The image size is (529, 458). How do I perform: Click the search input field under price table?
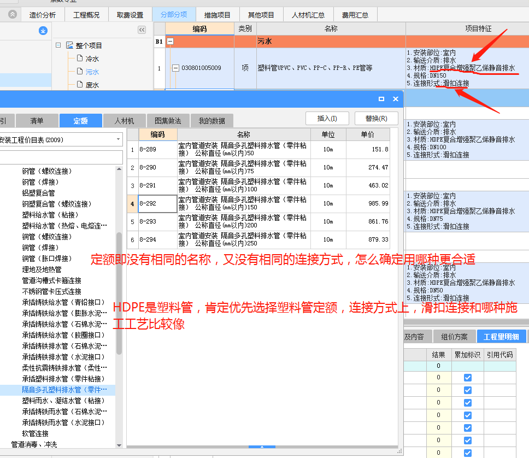61,157
